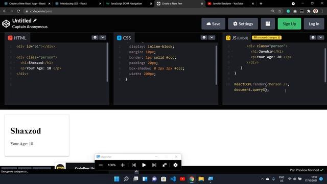Click the Shaxzod heading in preview

[x=26, y=131]
